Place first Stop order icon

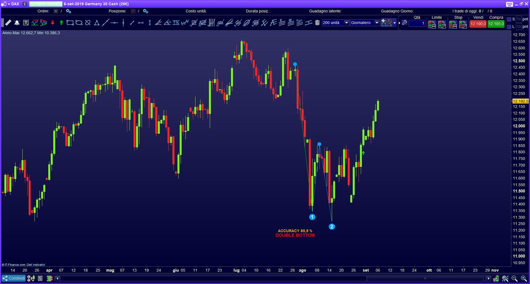click(x=453, y=24)
